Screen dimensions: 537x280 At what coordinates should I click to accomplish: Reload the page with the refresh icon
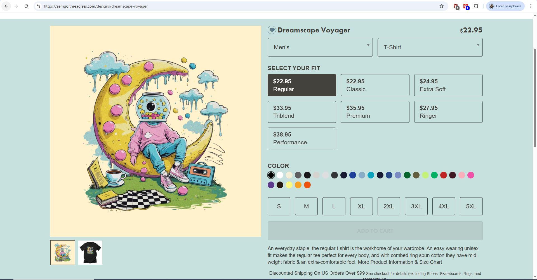tap(26, 6)
